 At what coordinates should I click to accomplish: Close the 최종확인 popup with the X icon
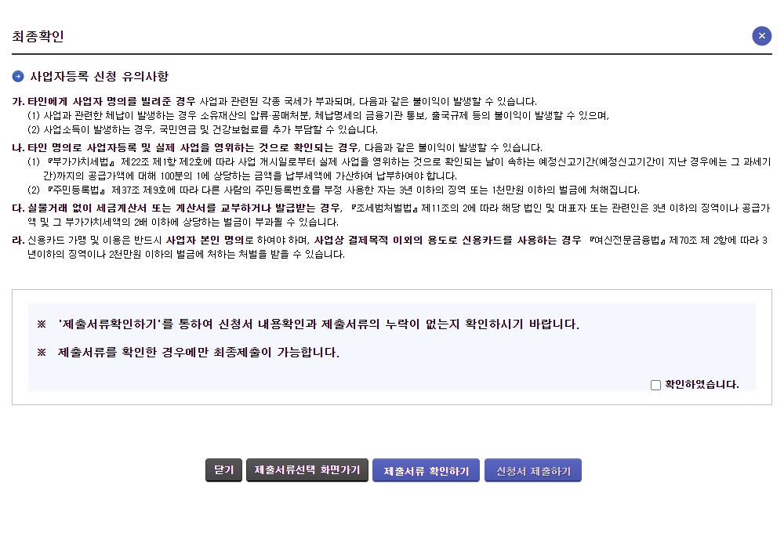761,35
